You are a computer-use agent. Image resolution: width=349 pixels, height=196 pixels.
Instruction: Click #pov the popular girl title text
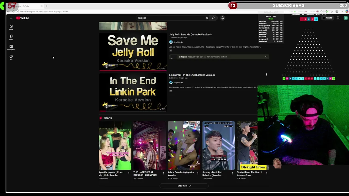(x=111, y=174)
